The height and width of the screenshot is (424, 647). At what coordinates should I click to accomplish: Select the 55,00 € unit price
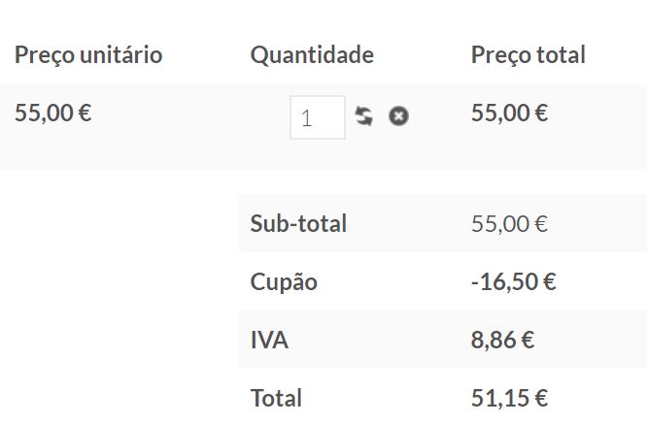[x=52, y=113]
